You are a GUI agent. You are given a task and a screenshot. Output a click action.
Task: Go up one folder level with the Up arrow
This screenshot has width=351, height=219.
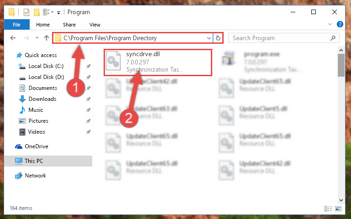pyautogui.click(x=47, y=38)
